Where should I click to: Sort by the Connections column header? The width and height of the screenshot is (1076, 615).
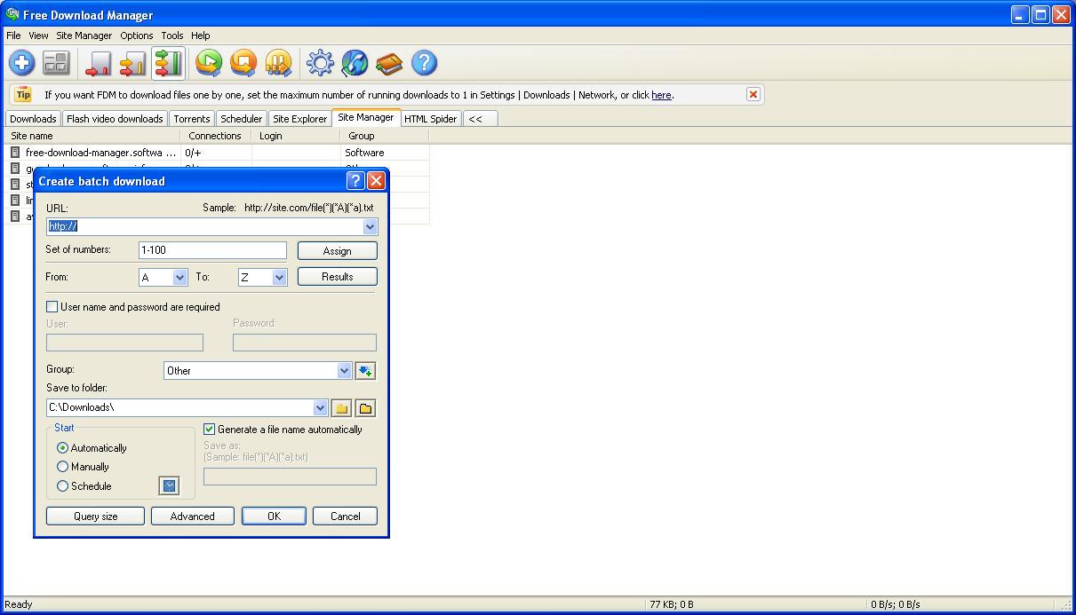pos(216,136)
